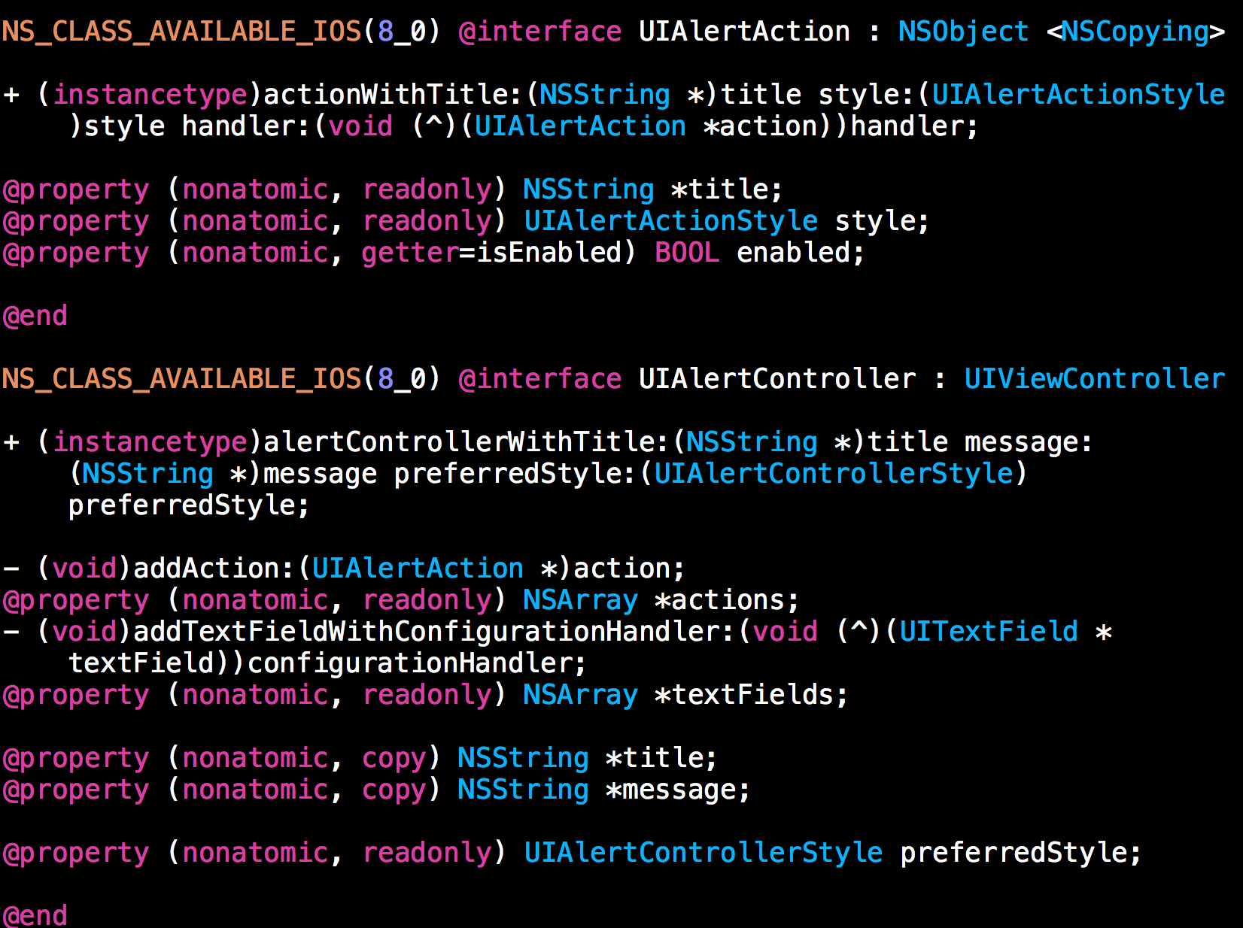The height and width of the screenshot is (928, 1243).
Task: Click the UIViewController superclass name
Action: point(1095,379)
